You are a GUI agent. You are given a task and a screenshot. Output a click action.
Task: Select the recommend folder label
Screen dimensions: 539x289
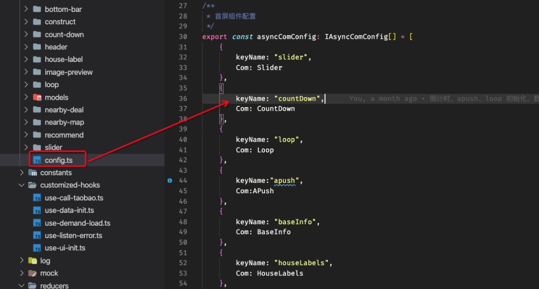click(x=64, y=135)
